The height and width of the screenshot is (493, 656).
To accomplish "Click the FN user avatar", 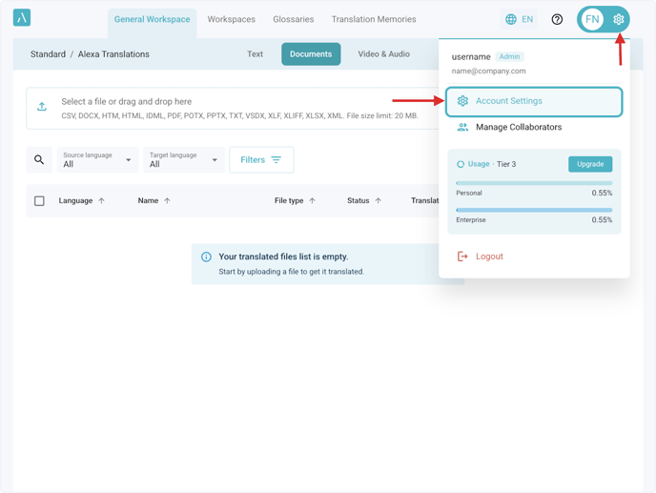I will [x=592, y=19].
